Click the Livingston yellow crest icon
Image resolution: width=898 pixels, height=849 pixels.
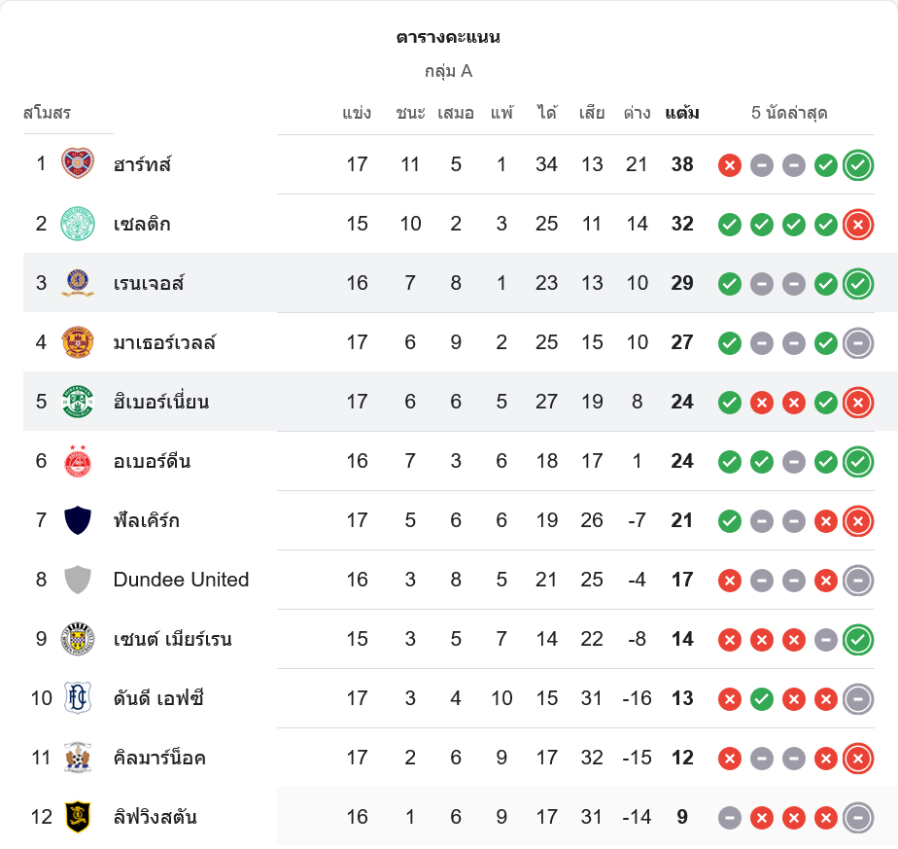[x=78, y=817]
